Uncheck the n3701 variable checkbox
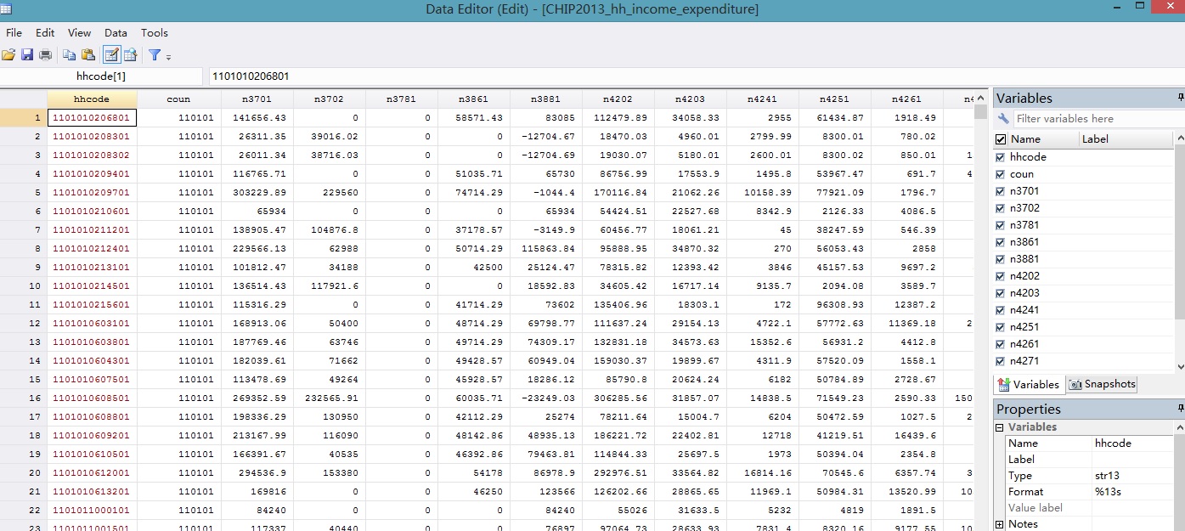Image resolution: width=1185 pixels, height=531 pixels. 1001,191
